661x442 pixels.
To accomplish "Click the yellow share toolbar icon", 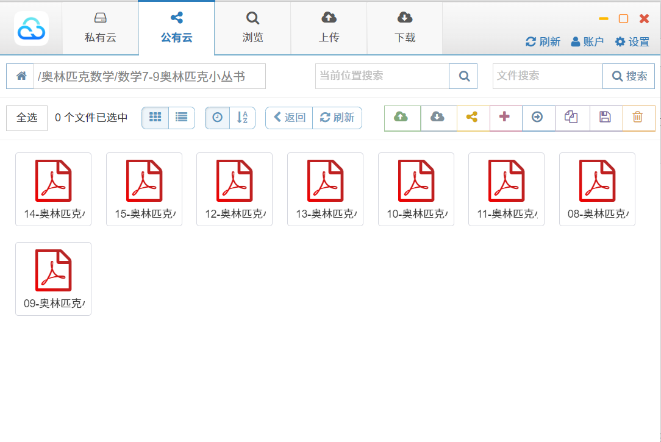I will (472, 118).
